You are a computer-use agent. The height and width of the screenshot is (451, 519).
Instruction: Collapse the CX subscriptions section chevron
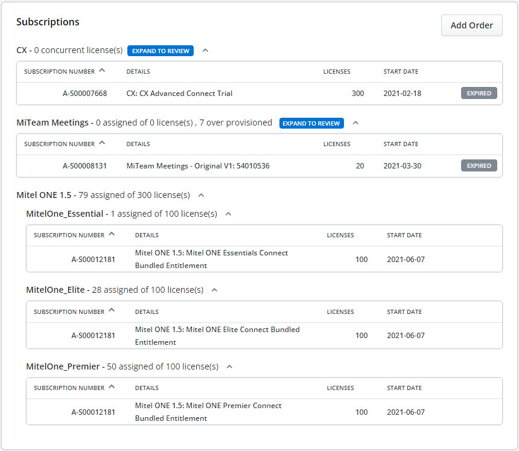[205, 50]
